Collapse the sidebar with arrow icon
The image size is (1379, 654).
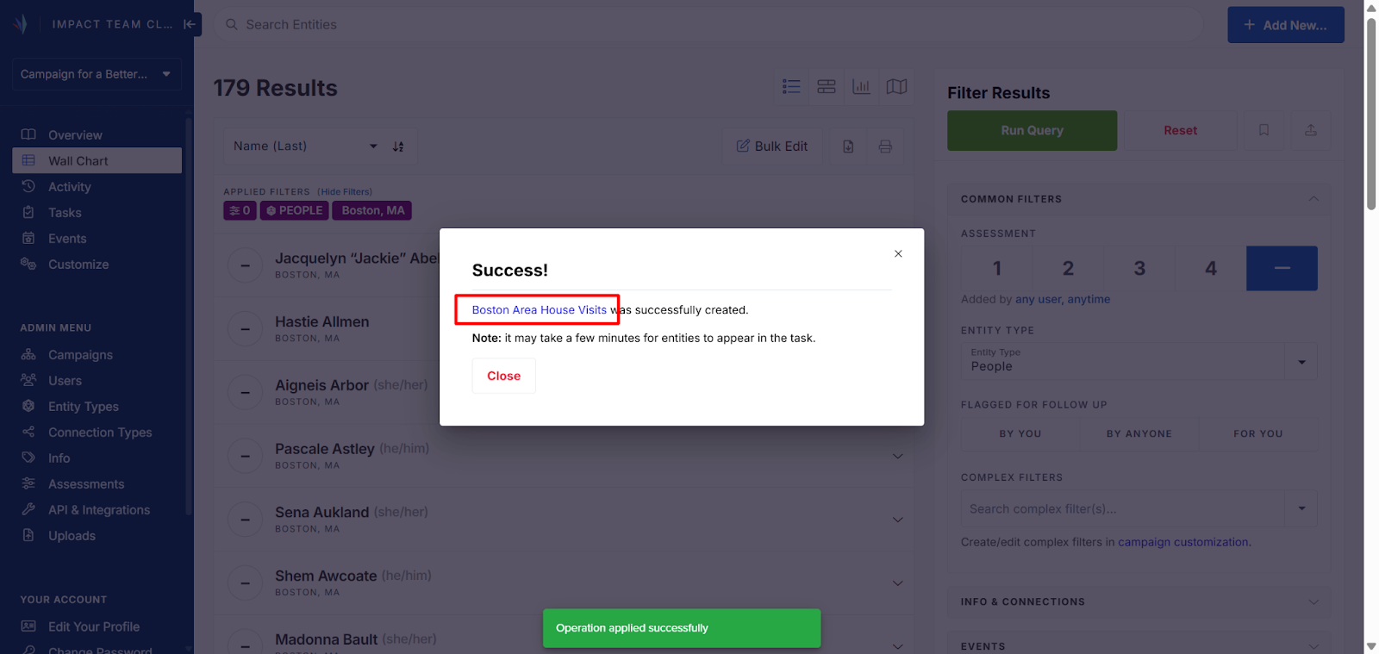pos(190,24)
